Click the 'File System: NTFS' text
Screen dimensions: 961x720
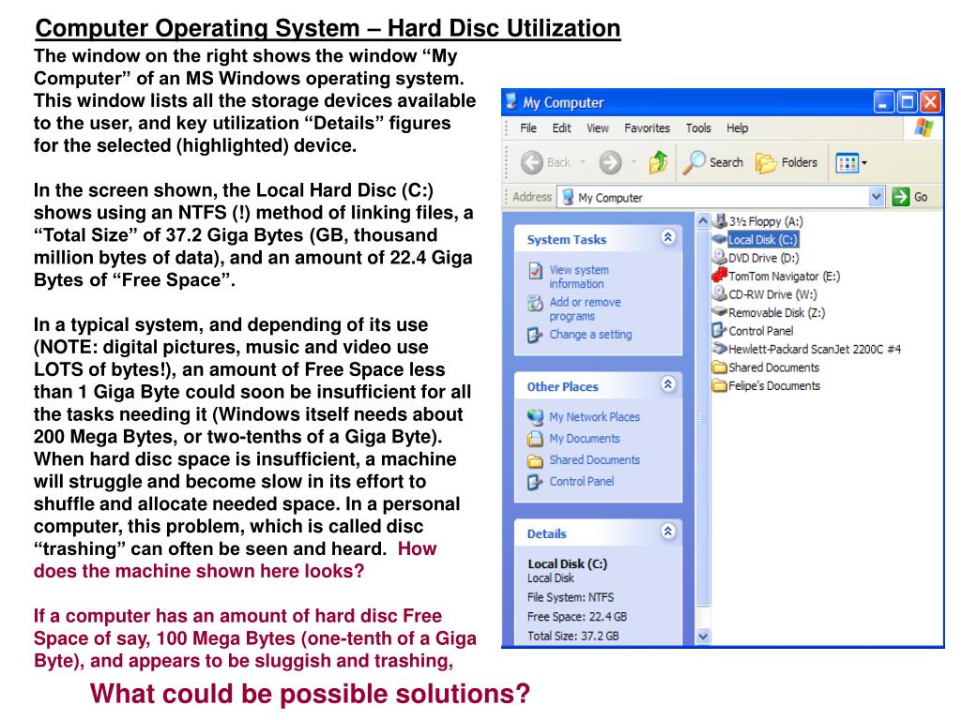(571, 597)
